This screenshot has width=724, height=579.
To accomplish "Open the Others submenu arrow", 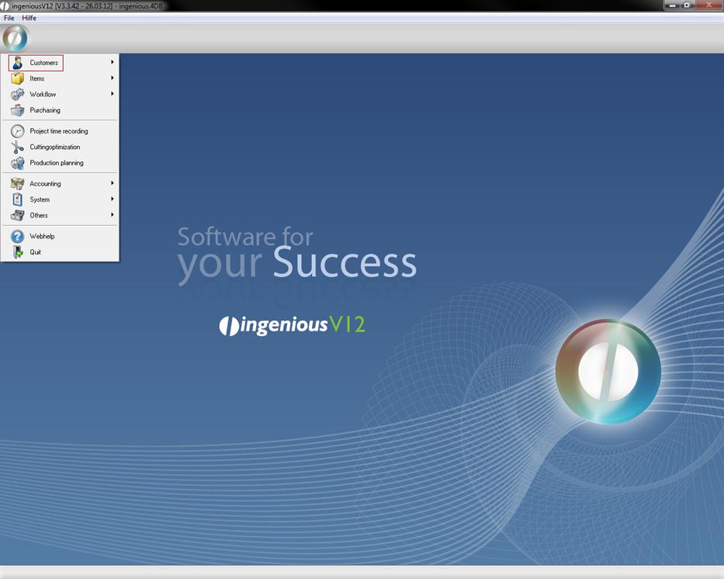I will [x=113, y=215].
